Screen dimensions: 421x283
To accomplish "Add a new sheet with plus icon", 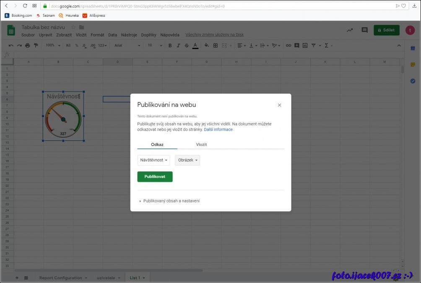I will click(17, 278).
